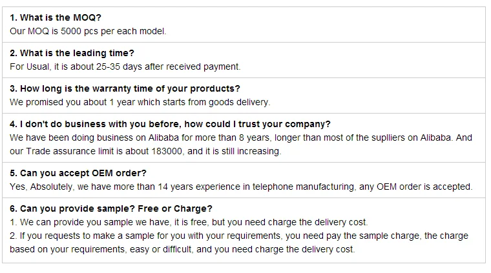Image resolution: width=491 pixels, height=273 pixels.
Task: Select the 'We promised you about 1 year' line
Action: click(x=140, y=102)
